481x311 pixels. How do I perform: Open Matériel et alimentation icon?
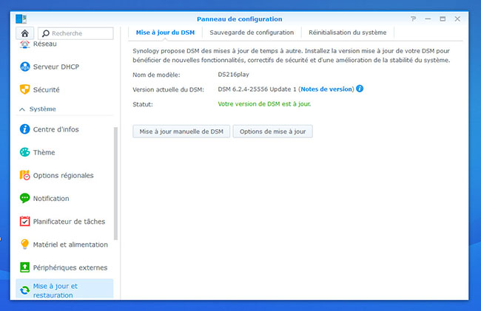coord(24,245)
